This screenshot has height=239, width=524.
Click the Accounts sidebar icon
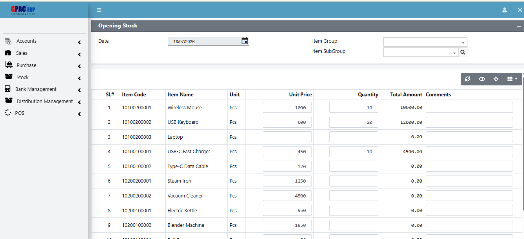pos(8,42)
